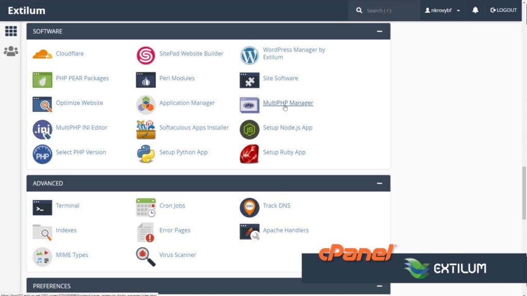Click the Setup Python App icon
The height and width of the screenshot is (296, 527).
pyautogui.click(x=146, y=154)
